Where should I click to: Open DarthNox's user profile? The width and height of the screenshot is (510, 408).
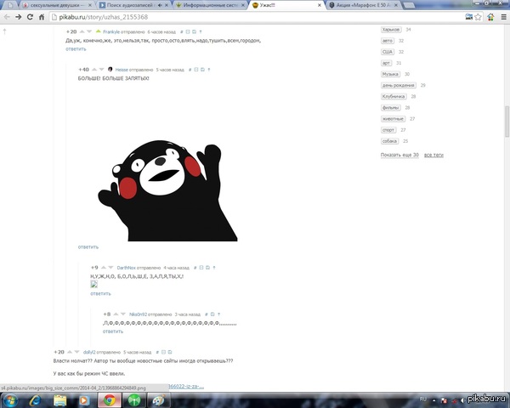pyautogui.click(x=126, y=268)
